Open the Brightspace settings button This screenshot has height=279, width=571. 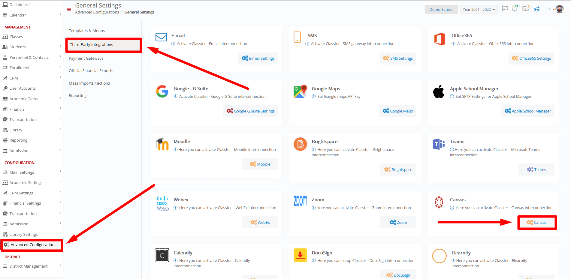pyautogui.click(x=398, y=169)
